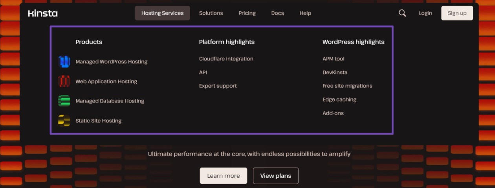This screenshot has width=495, height=188.
Task: Click the Products column heading
Action: click(89, 42)
